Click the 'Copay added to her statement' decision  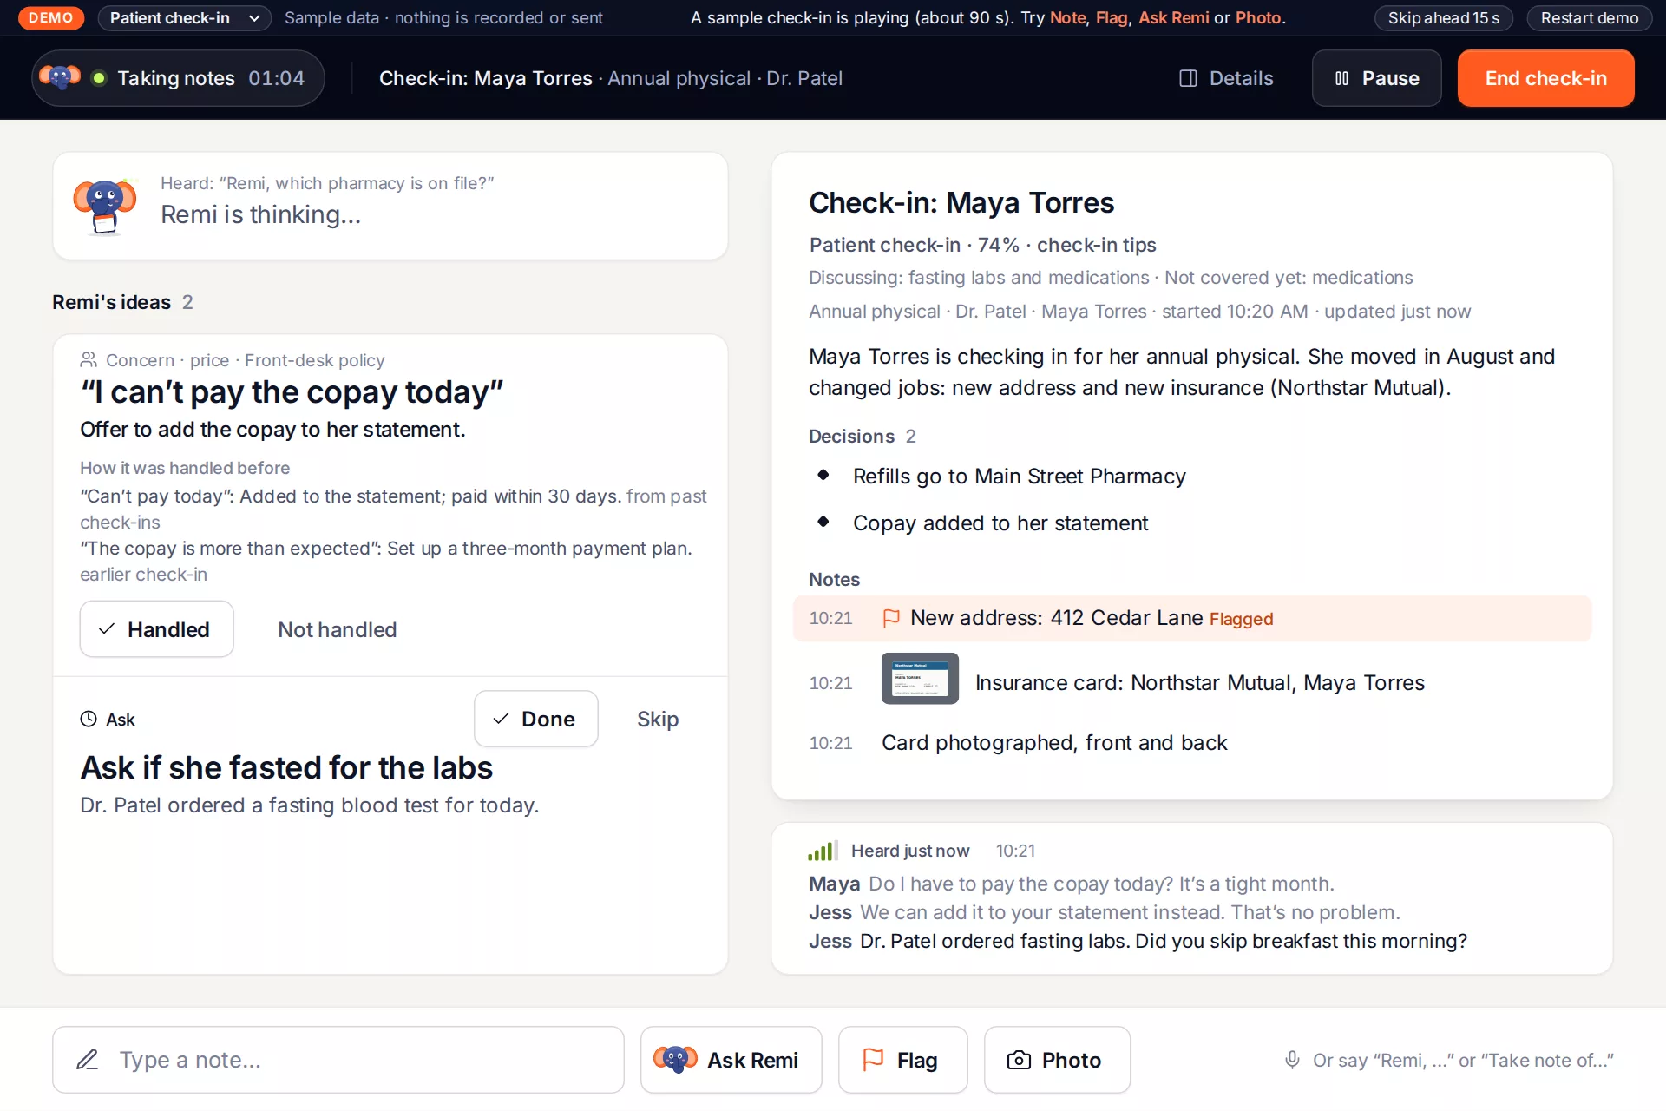pos(1000,523)
